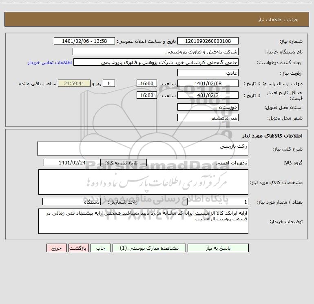Screen dimensions: 314x304
Task: Open اطلاعات تماس خریدار link
Action: [x=50, y=62]
